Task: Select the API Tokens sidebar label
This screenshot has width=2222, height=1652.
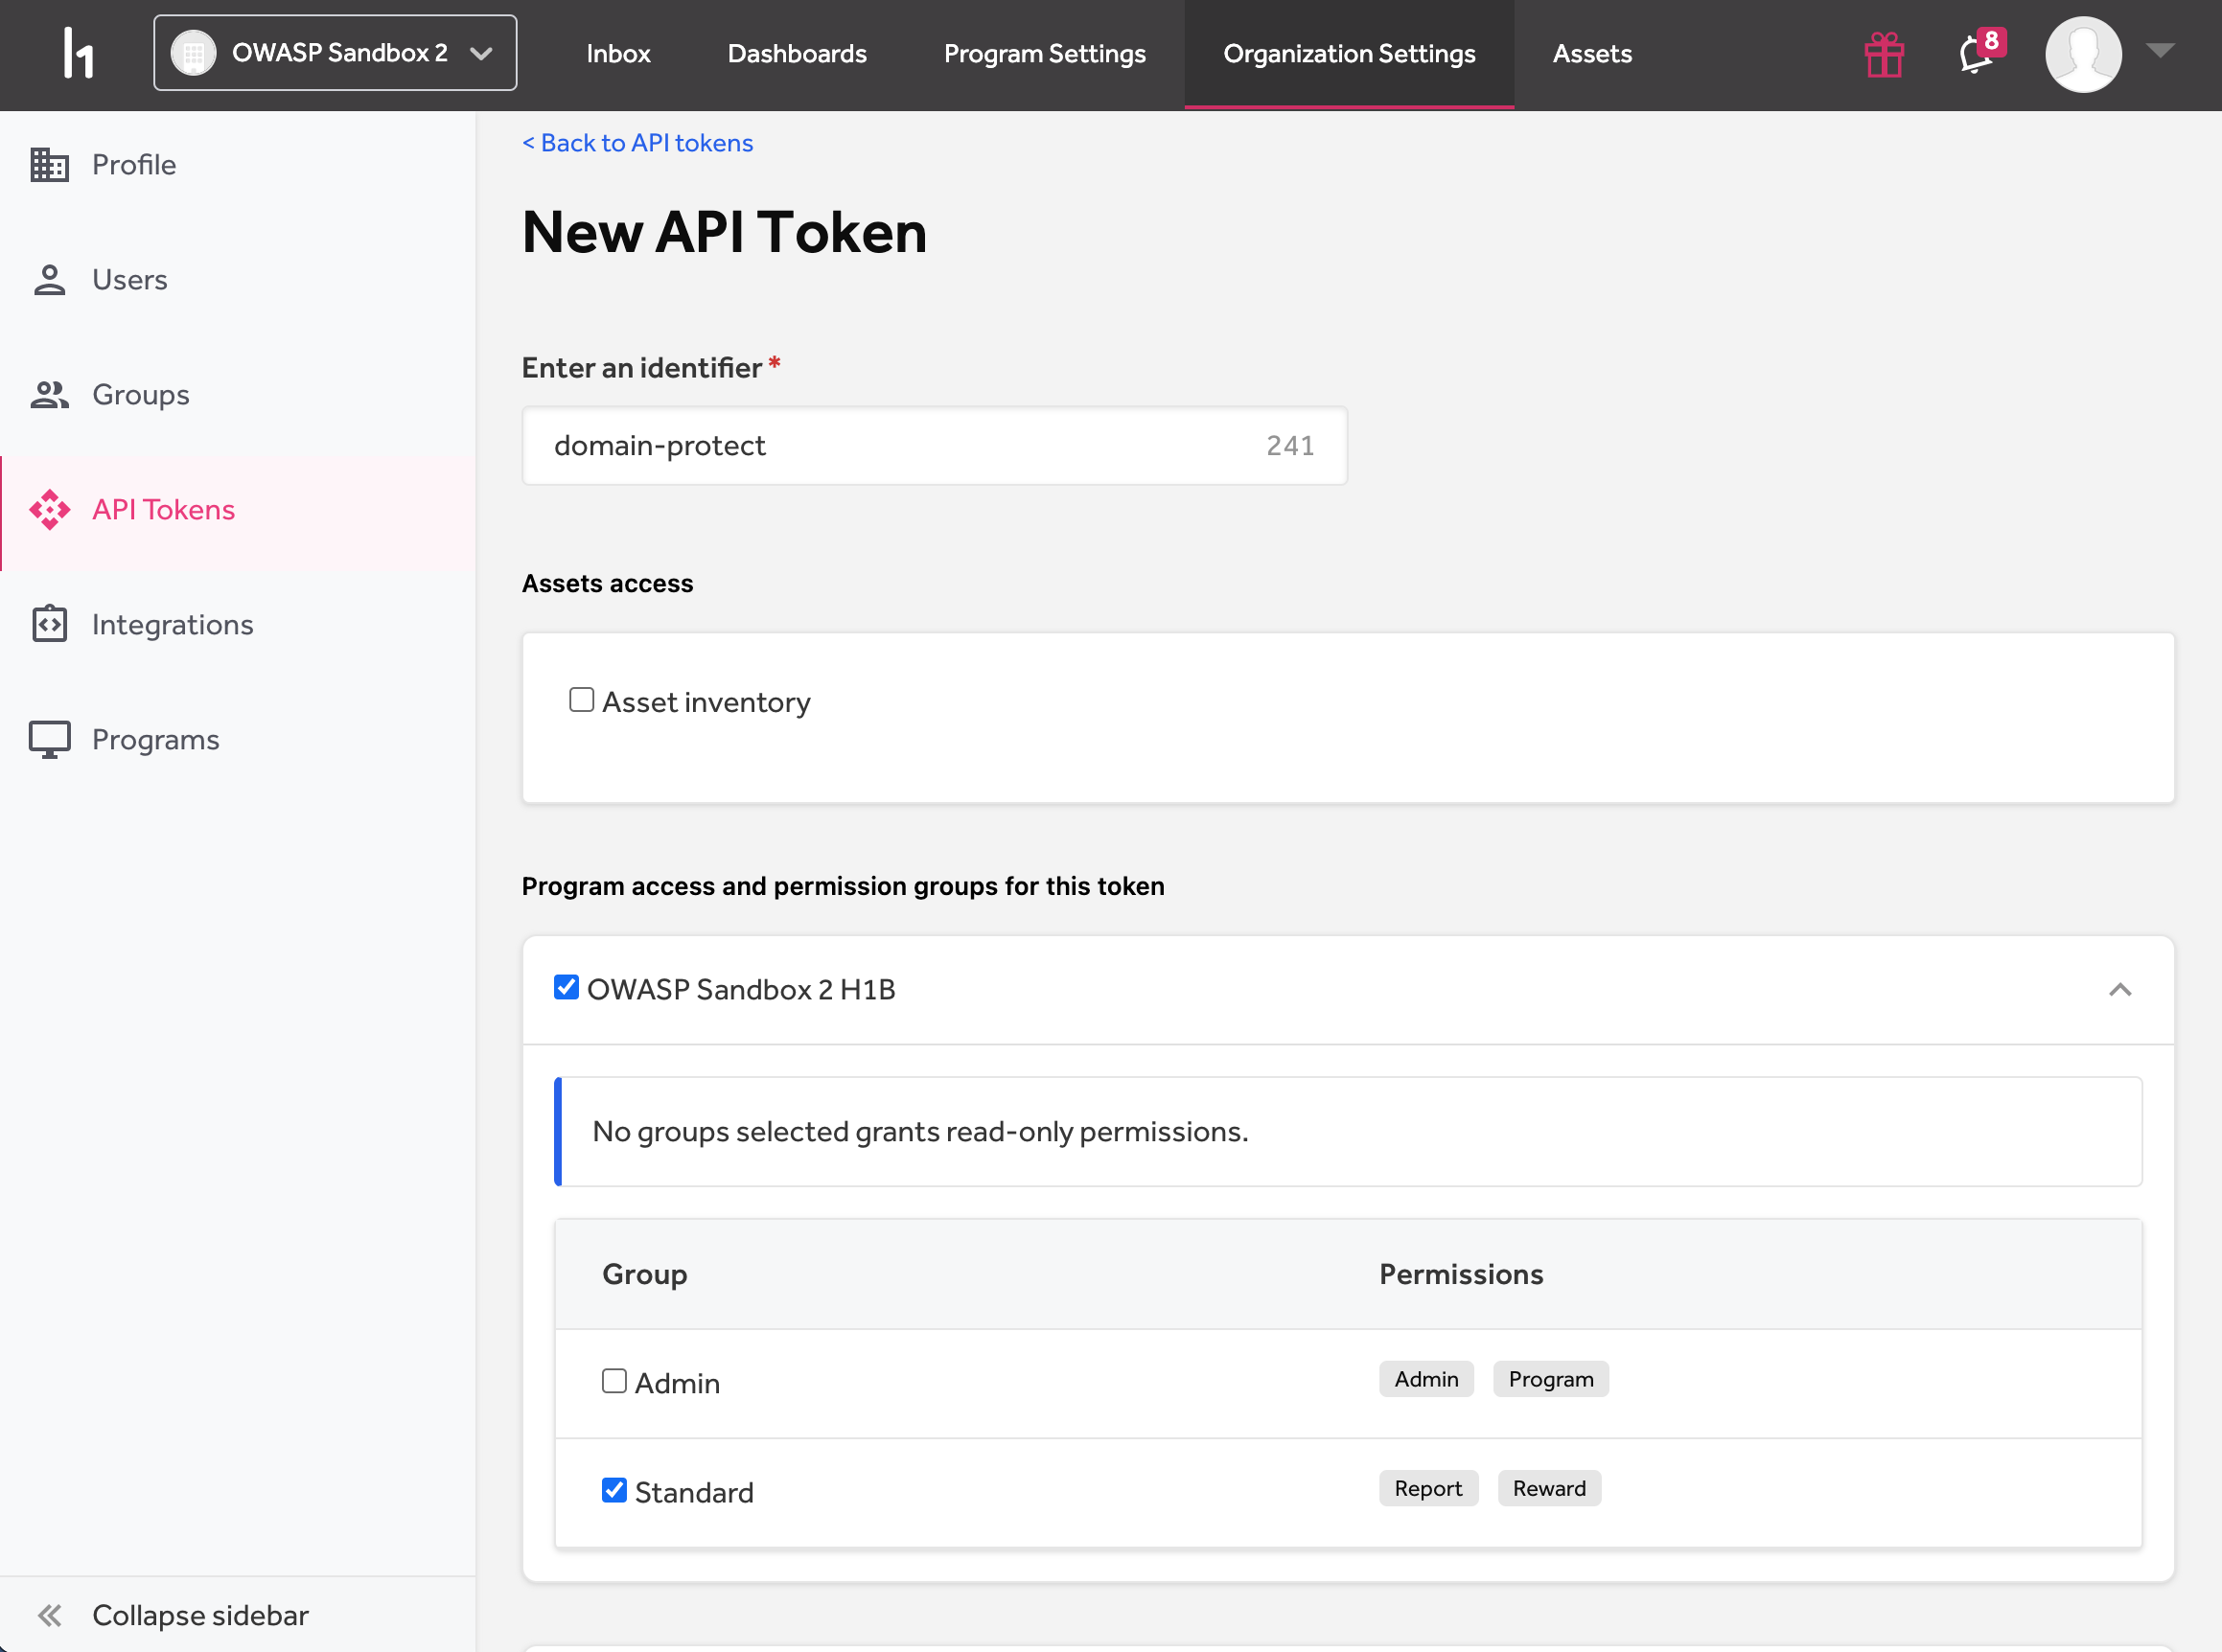Action: 164,510
